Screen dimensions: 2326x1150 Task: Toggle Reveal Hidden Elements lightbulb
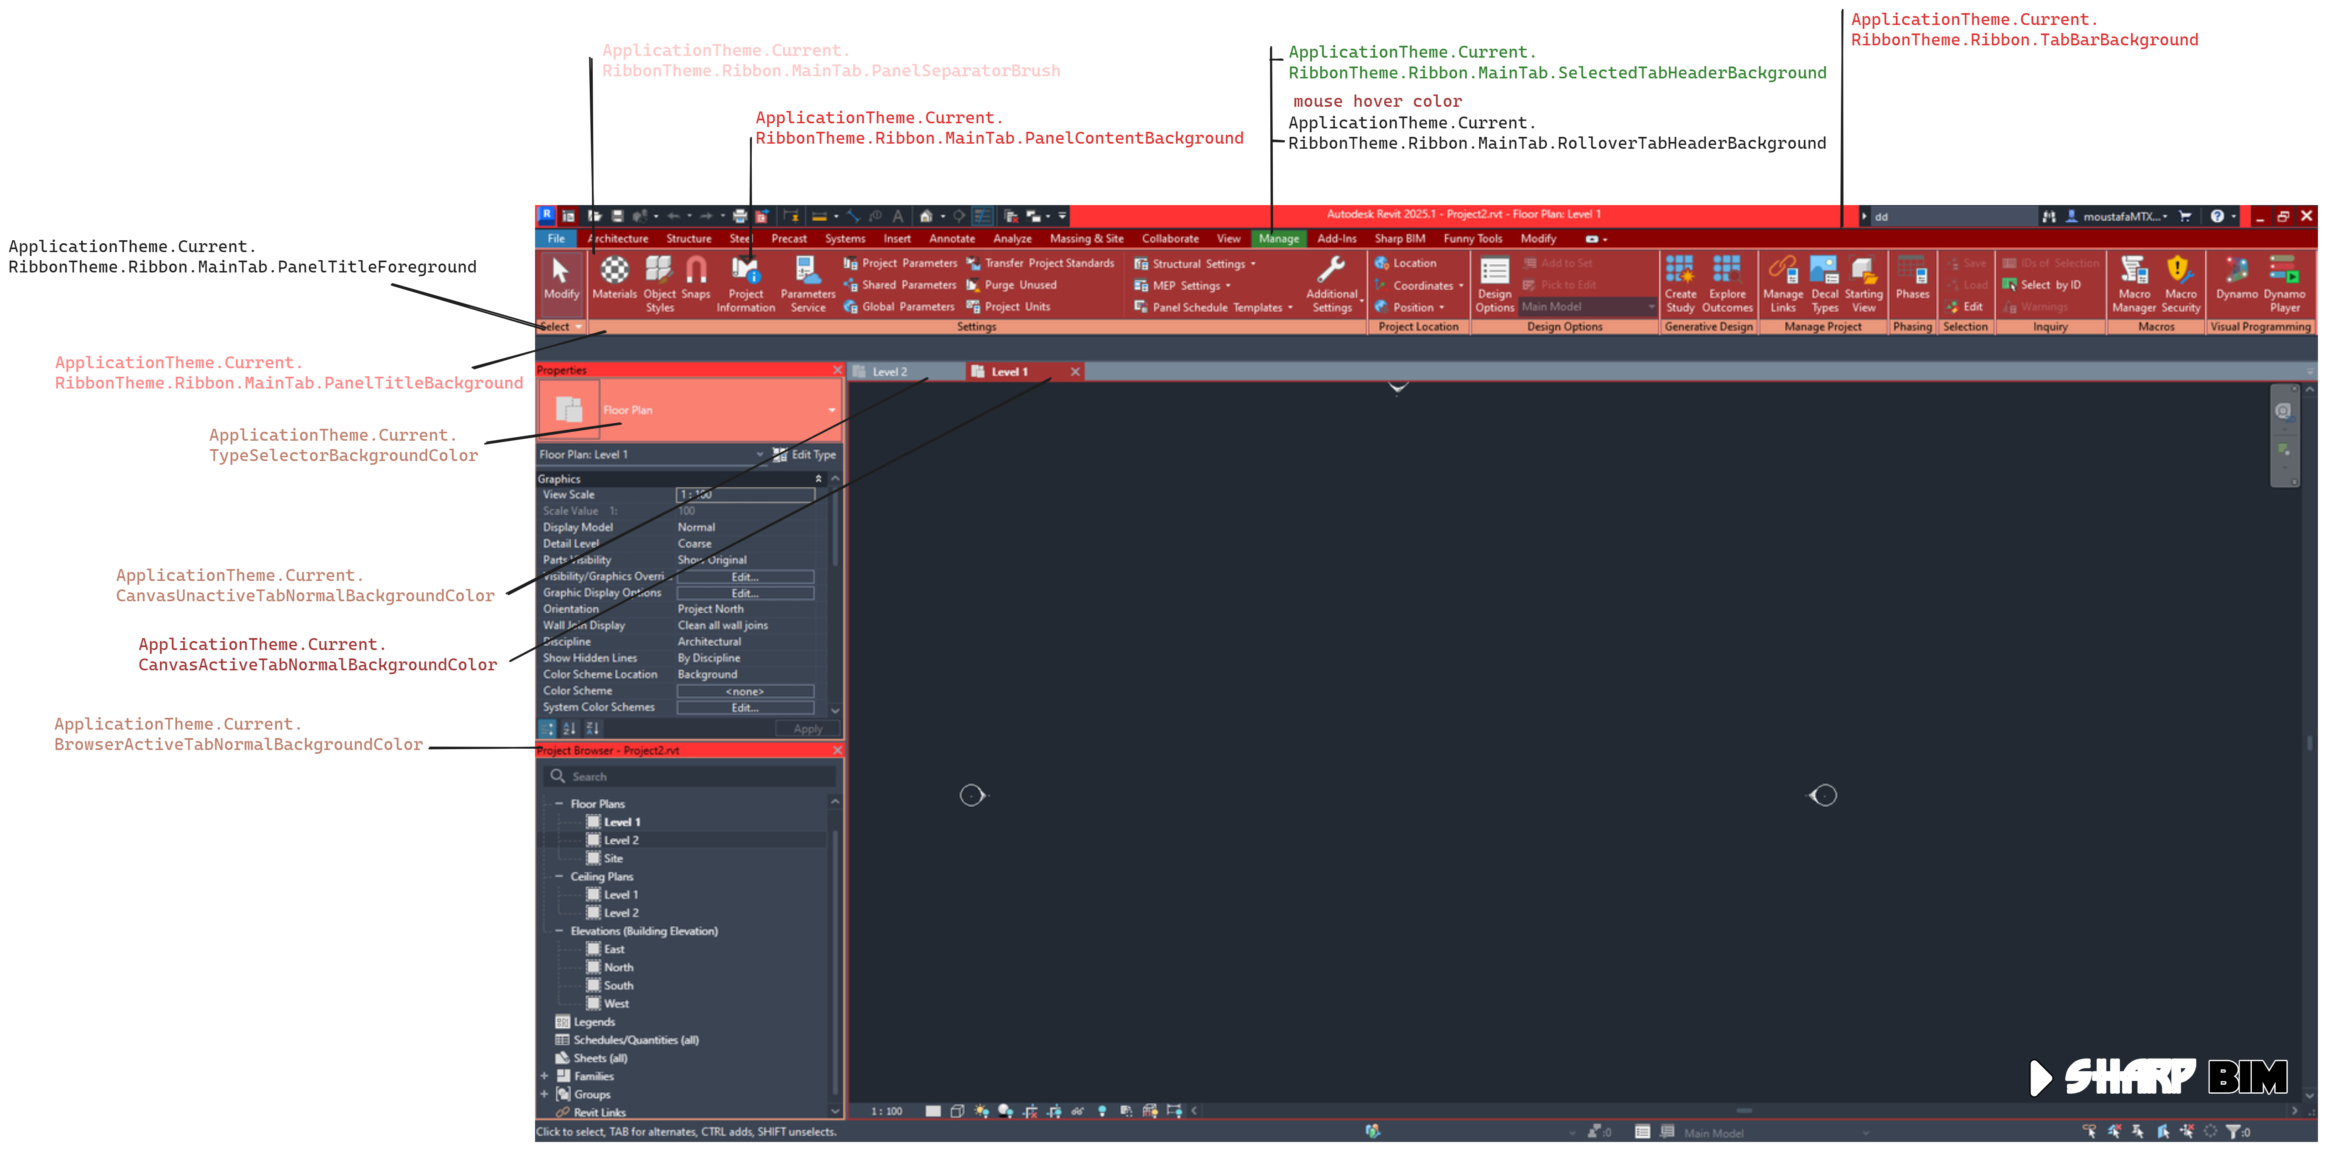[1102, 1111]
